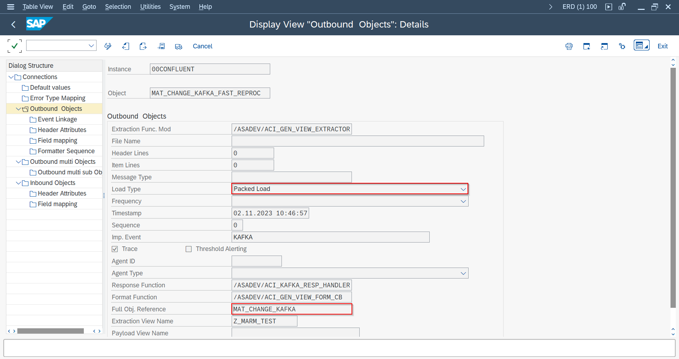Open the Load Type dropdown
The image size is (679, 359).
tap(463, 189)
